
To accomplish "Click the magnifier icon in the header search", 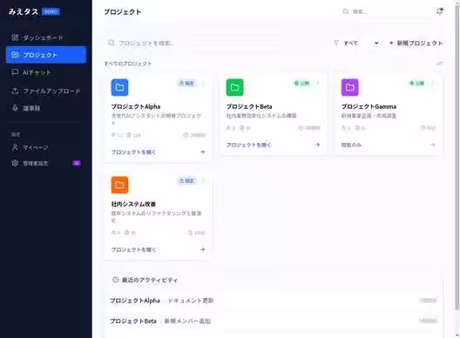I will click(x=346, y=11).
